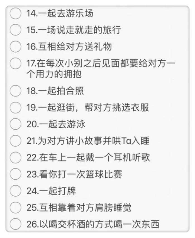The image size is (195, 238).
Task: Click the text 18.一起拍合照
Action: [x=55, y=91]
